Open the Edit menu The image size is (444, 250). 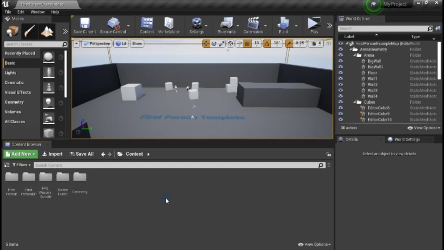(x=21, y=12)
